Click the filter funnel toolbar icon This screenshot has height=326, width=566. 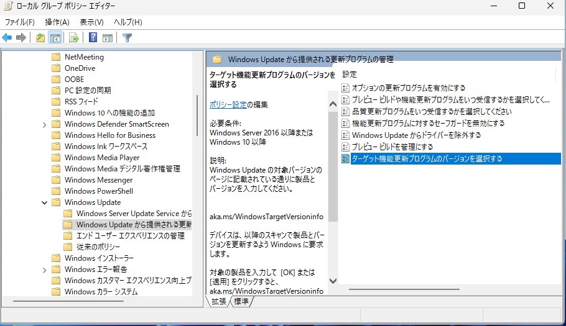127,38
